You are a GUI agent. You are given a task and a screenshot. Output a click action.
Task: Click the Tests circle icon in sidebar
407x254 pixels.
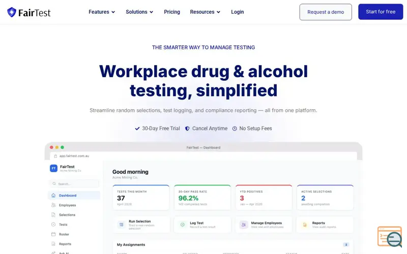click(x=53, y=225)
